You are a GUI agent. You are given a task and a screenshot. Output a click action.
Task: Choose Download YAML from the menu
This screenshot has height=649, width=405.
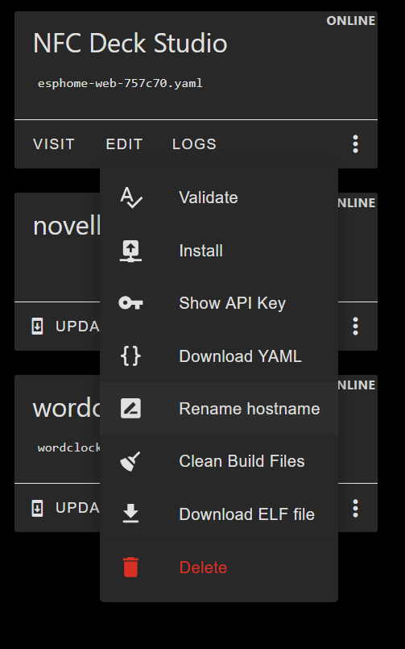click(219, 356)
